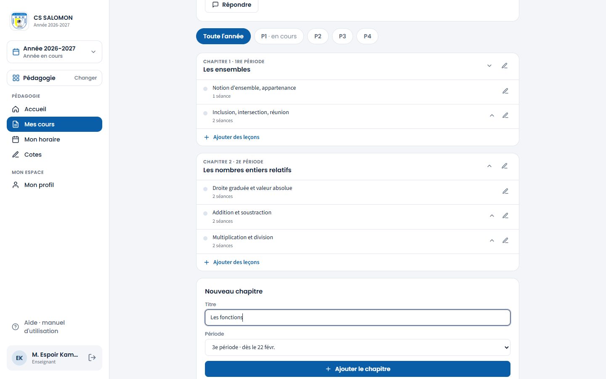
Task: Open Cotes in the sidebar
Action: pyautogui.click(x=54, y=155)
